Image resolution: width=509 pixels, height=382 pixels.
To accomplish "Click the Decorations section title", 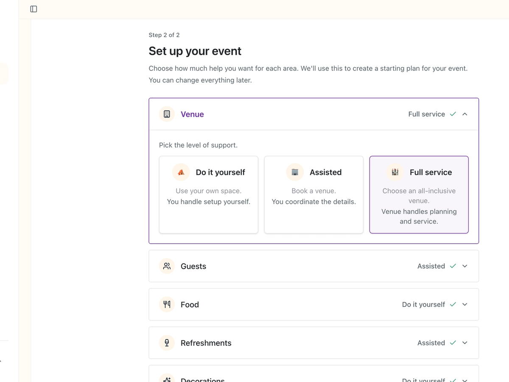I will [203, 379].
